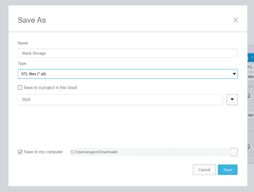
Task: Click the STL entry in the background panel
Action: [x=250, y=67]
